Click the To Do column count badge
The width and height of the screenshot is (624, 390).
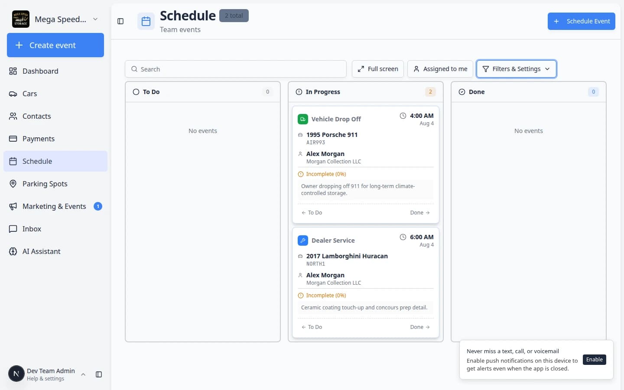pyautogui.click(x=267, y=92)
